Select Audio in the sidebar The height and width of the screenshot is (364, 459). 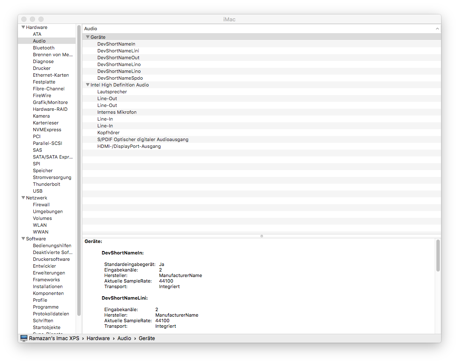tap(39, 41)
